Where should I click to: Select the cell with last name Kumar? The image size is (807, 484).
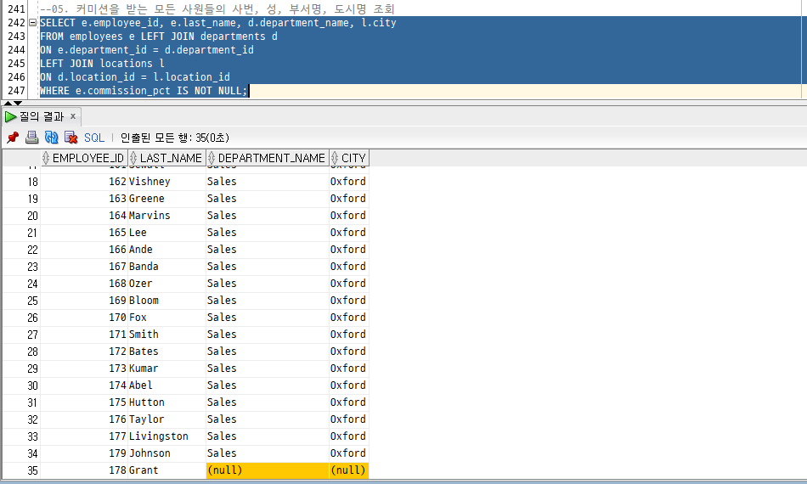pos(166,369)
